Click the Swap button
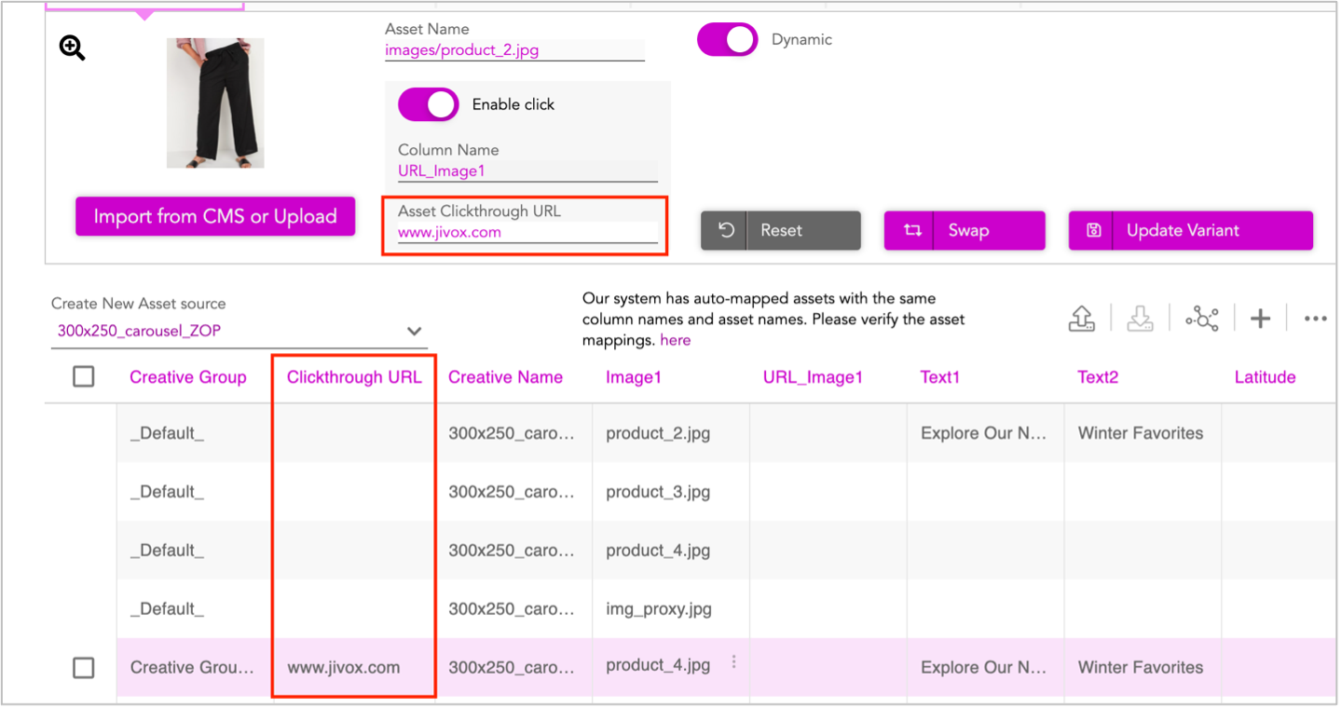 965,230
